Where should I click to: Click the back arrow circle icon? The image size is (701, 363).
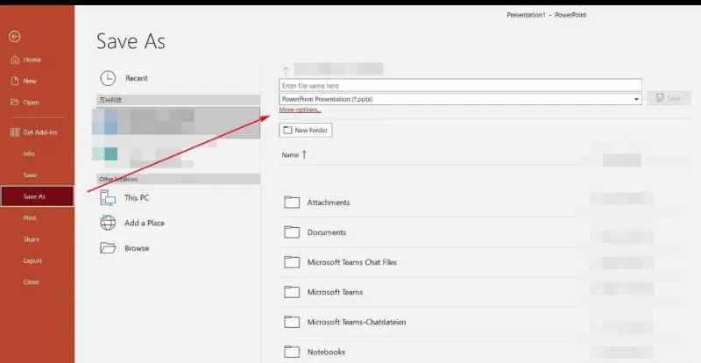point(15,37)
